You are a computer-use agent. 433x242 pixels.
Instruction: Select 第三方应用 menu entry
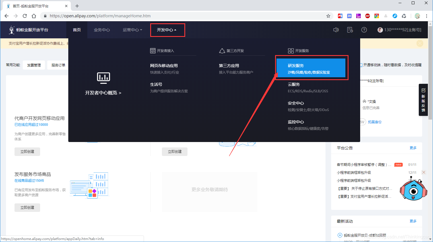coord(229,66)
